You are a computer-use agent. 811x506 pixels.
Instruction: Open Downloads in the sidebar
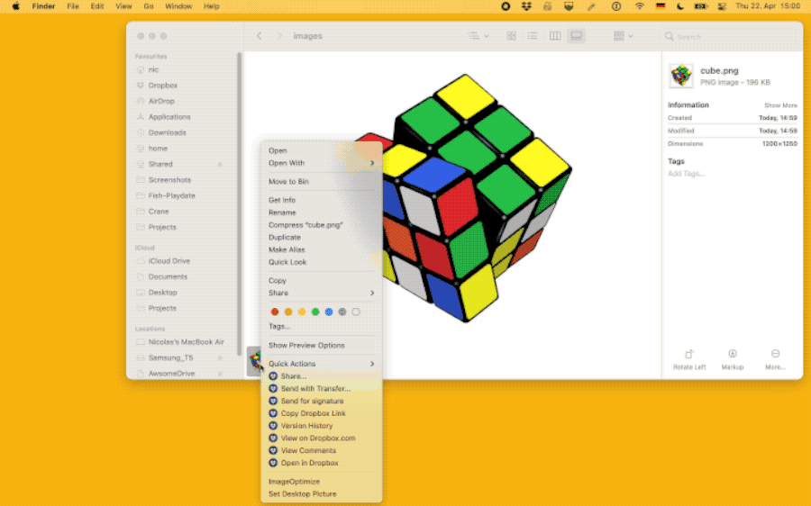pos(167,133)
